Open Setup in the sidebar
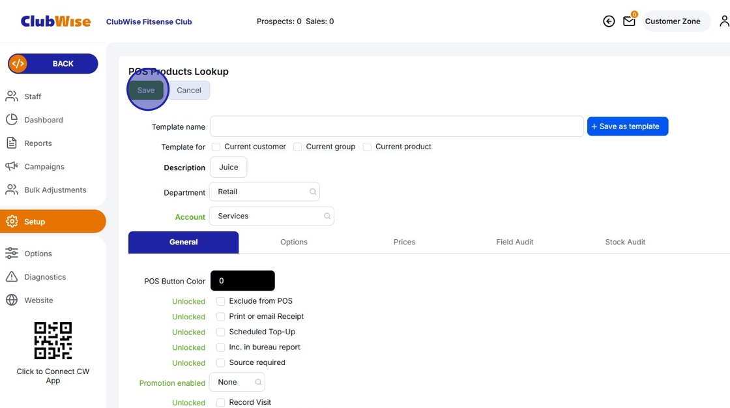The width and height of the screenshot is (730, 408). 53,221
